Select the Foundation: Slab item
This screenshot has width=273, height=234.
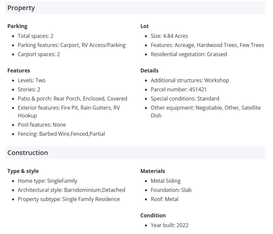coord(171,190)
